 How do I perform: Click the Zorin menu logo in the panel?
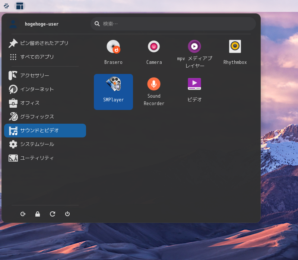pyautogui.click(x=6, y=6)
